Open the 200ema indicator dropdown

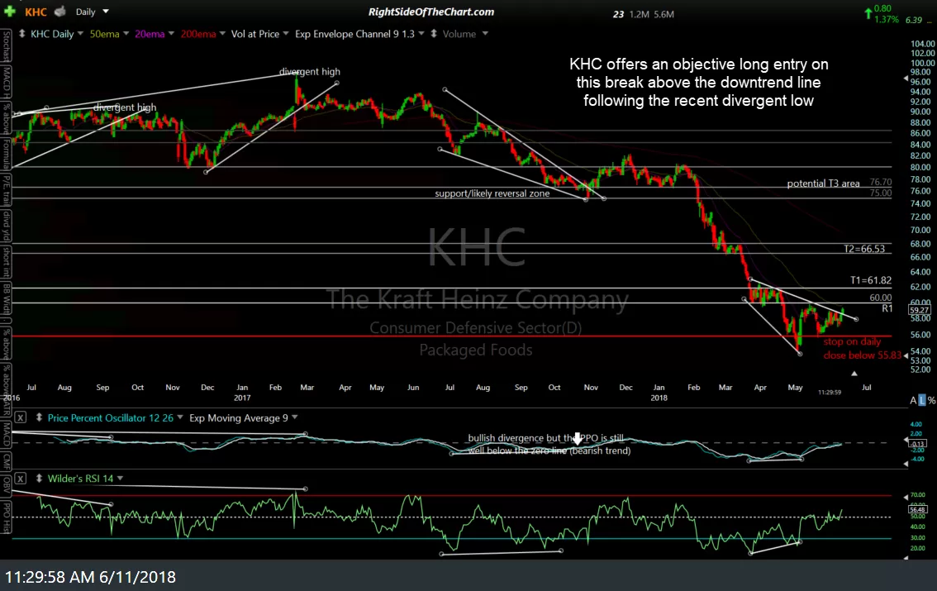223,34
